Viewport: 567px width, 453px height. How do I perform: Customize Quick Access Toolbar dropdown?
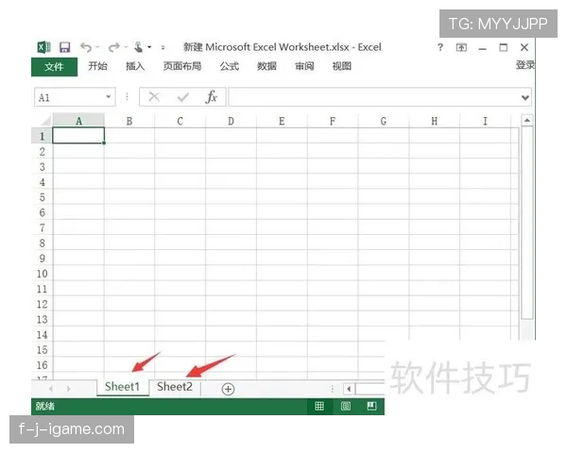[x=163, y=47]
